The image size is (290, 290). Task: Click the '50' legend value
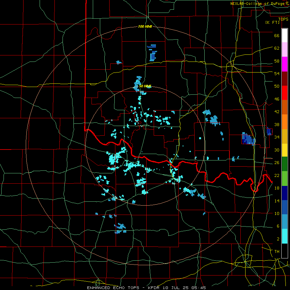277,86
